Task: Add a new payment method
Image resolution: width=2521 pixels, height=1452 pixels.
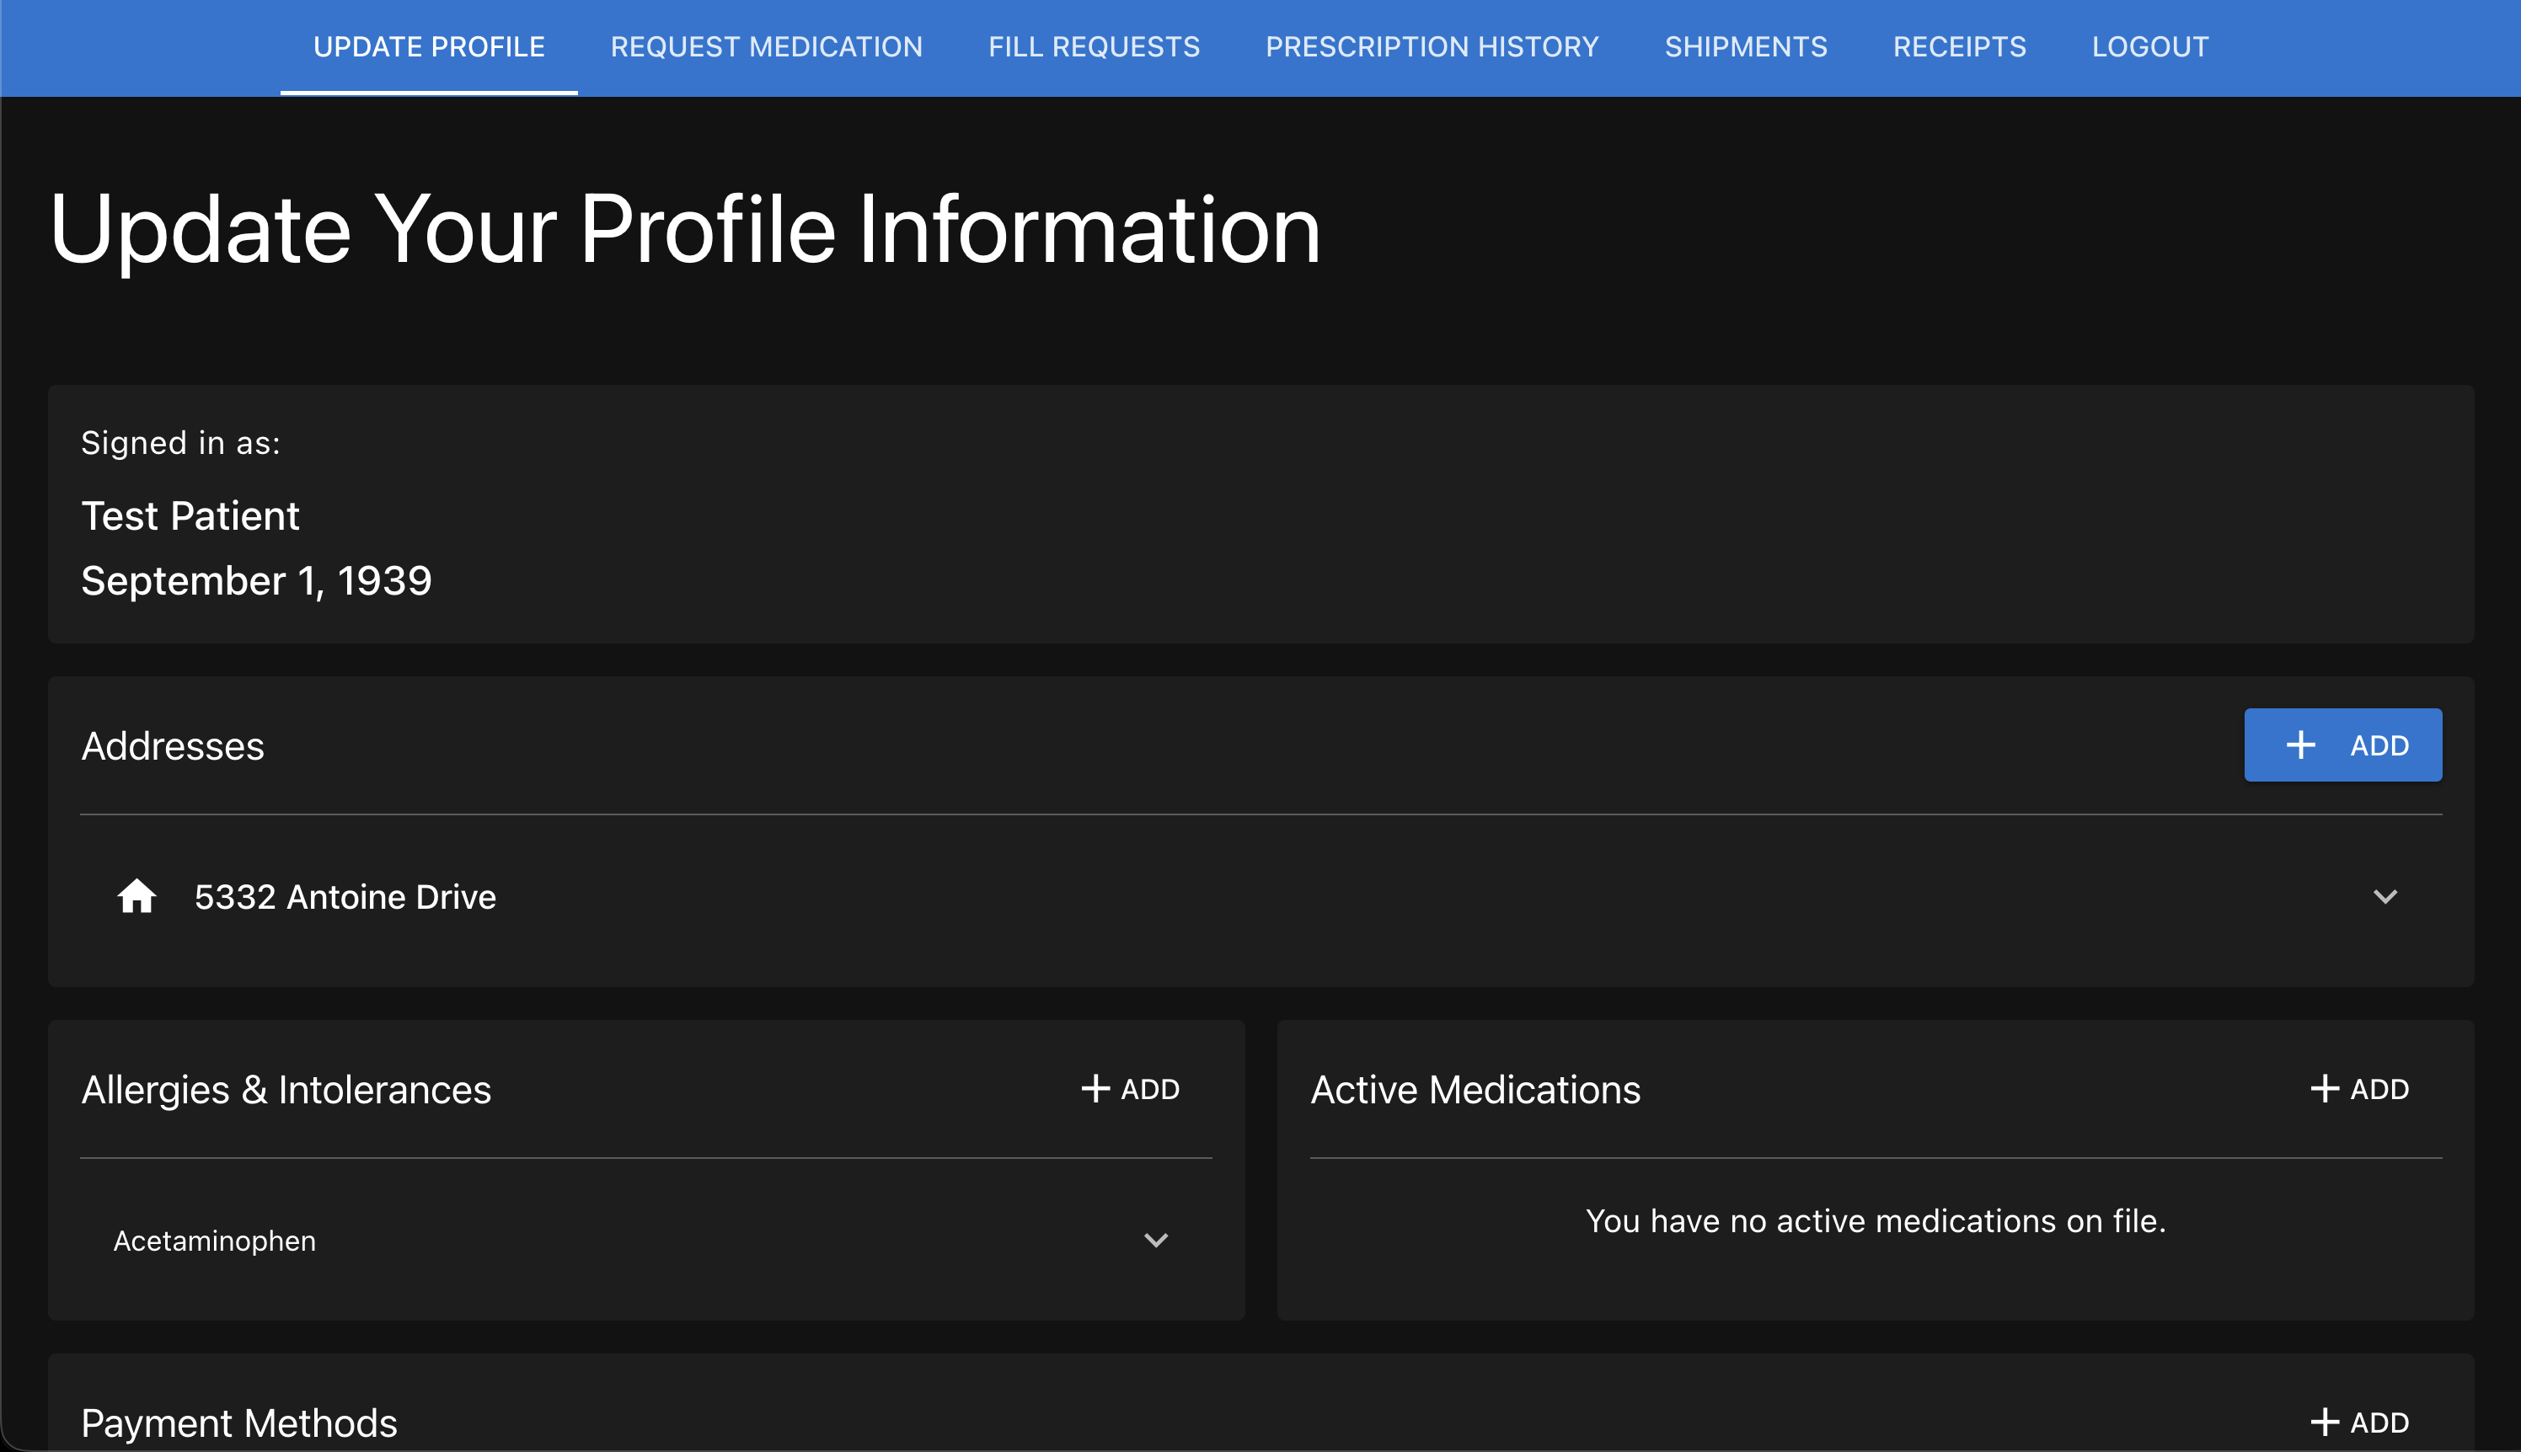Action: pos(2359,1422)
